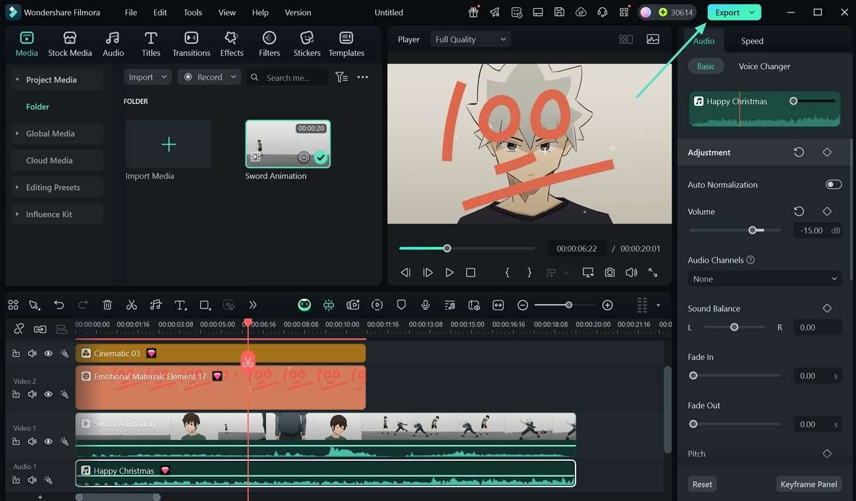Open the Effects panel
Viewport: 856px width, 501px height.
[231, 44]
